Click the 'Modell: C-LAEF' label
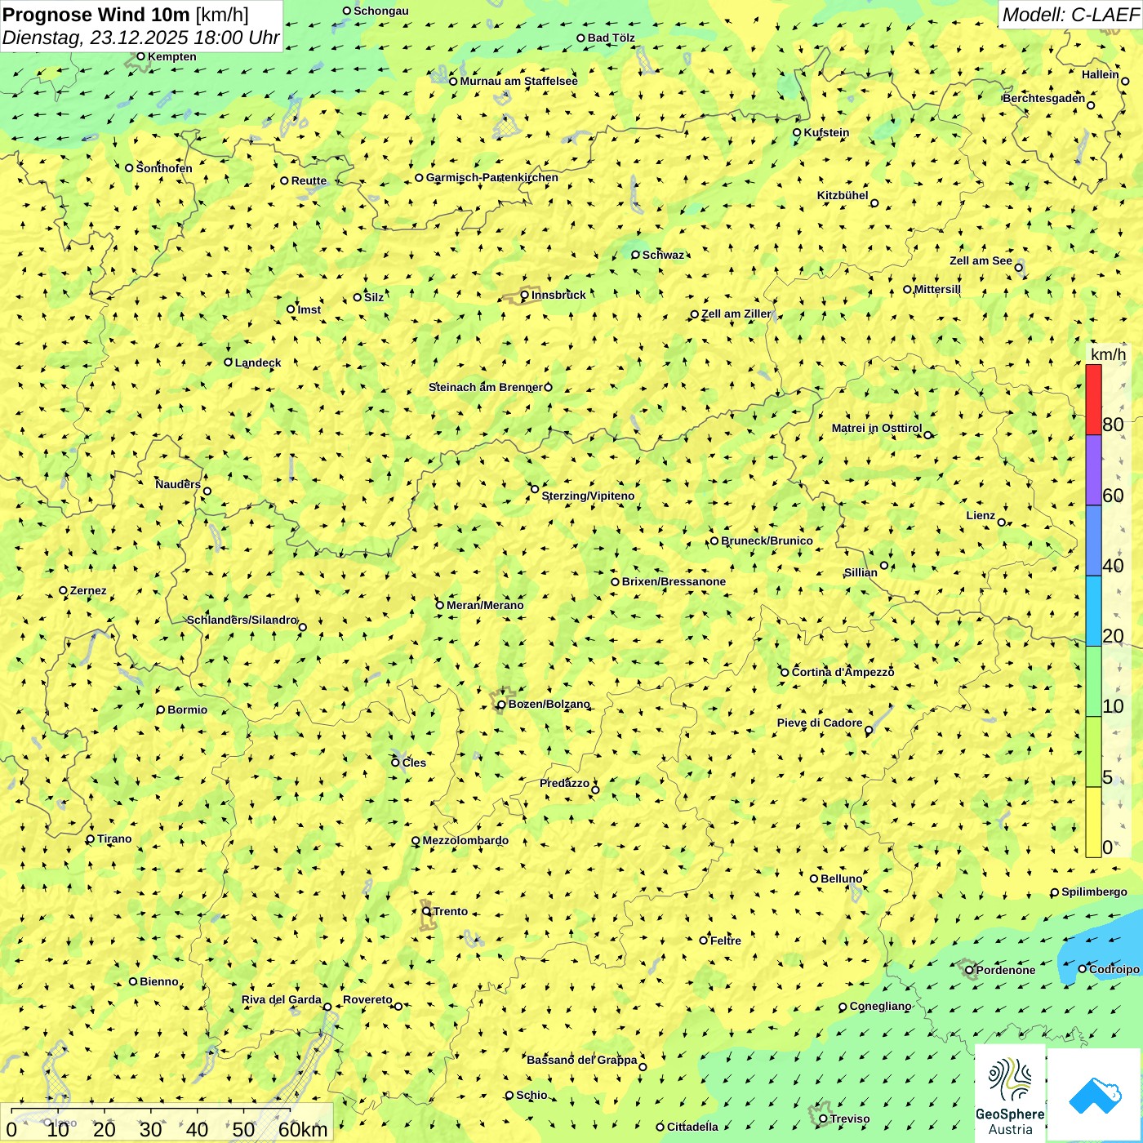 [x=1070, y=15]
